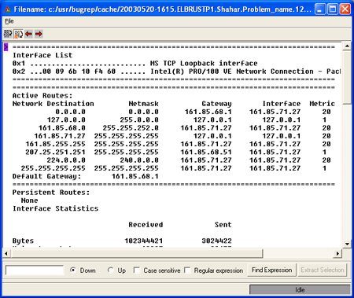Click sent bytes value '3024422'
The height and width of the screenshot is (298, 354).
[216, 241]
